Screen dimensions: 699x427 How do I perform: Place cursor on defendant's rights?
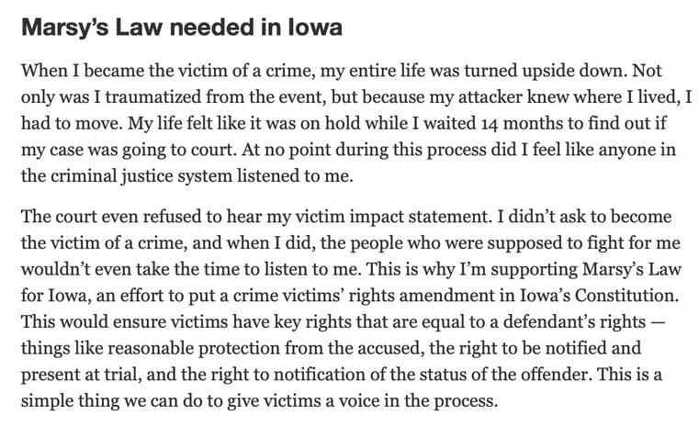tap(574, 321)
